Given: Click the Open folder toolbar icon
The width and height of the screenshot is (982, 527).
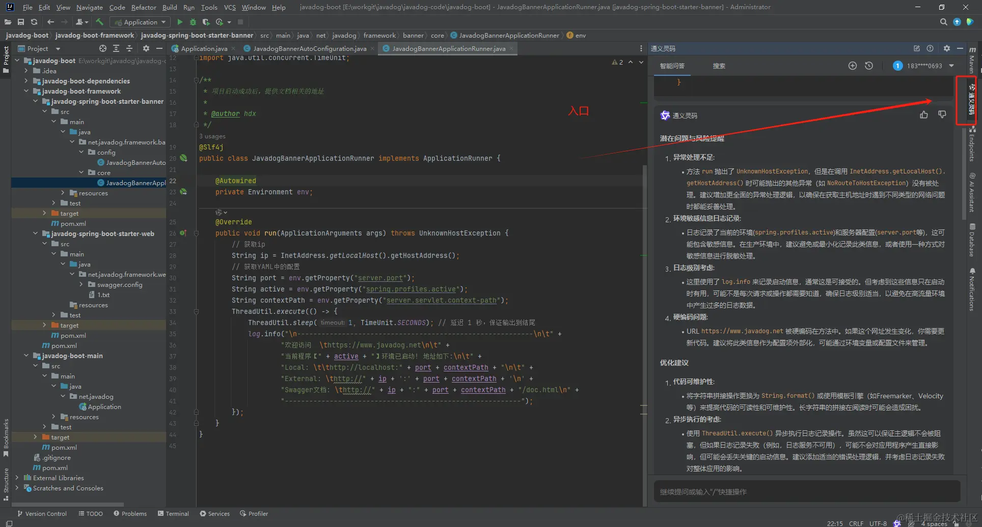Looking at the screenshot, I should pyautogui.click(x=8, y=22).
